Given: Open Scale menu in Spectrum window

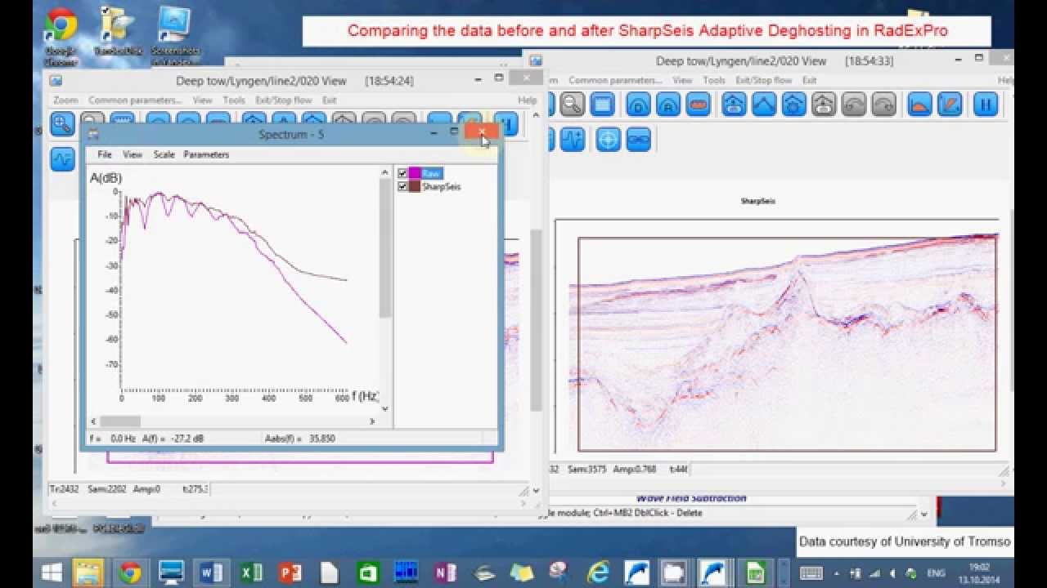Looking at the screenshot, I should tap(164, 154).
